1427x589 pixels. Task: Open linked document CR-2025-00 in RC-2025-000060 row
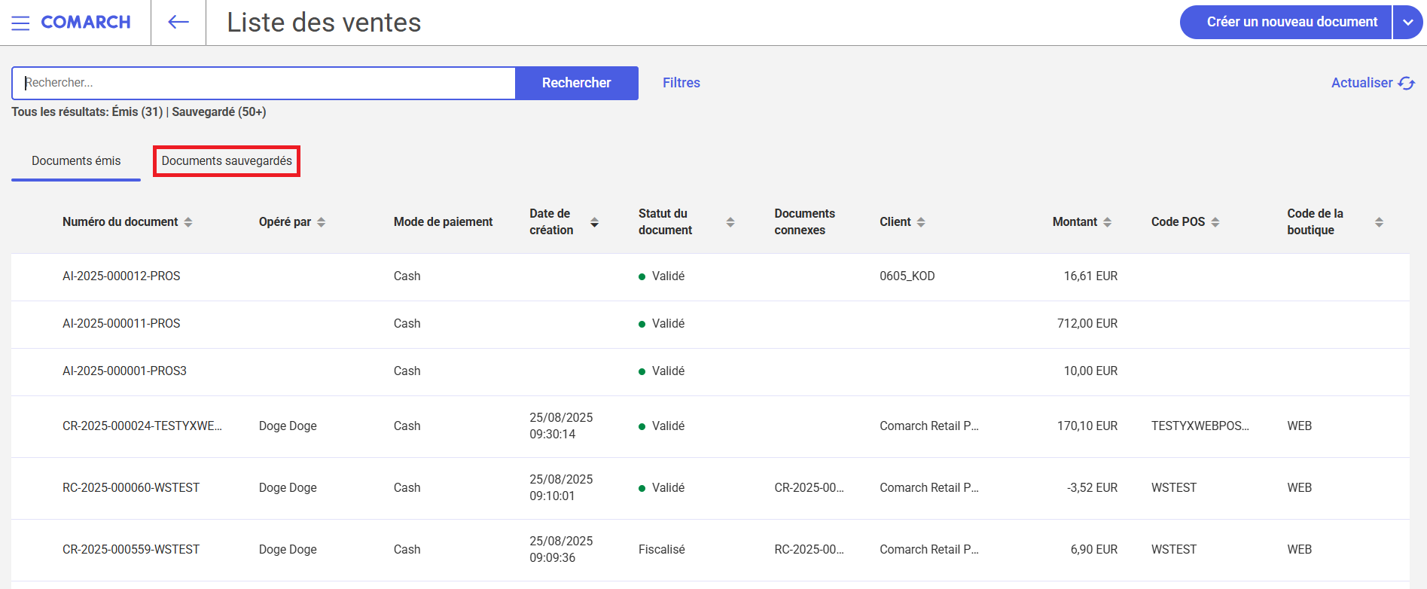[x=809, y=488]
